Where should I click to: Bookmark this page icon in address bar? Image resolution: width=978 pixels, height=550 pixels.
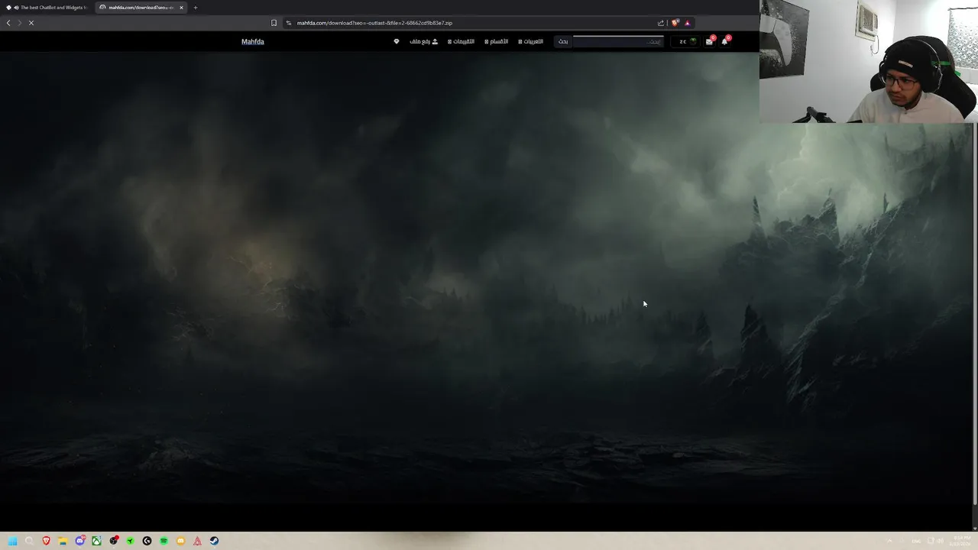[x=274, y=23]
